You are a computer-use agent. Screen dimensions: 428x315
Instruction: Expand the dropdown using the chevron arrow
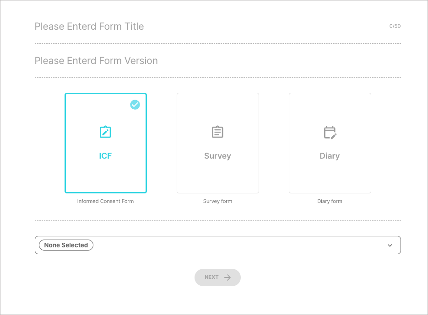pyautogui.click(x=390, y=246)
